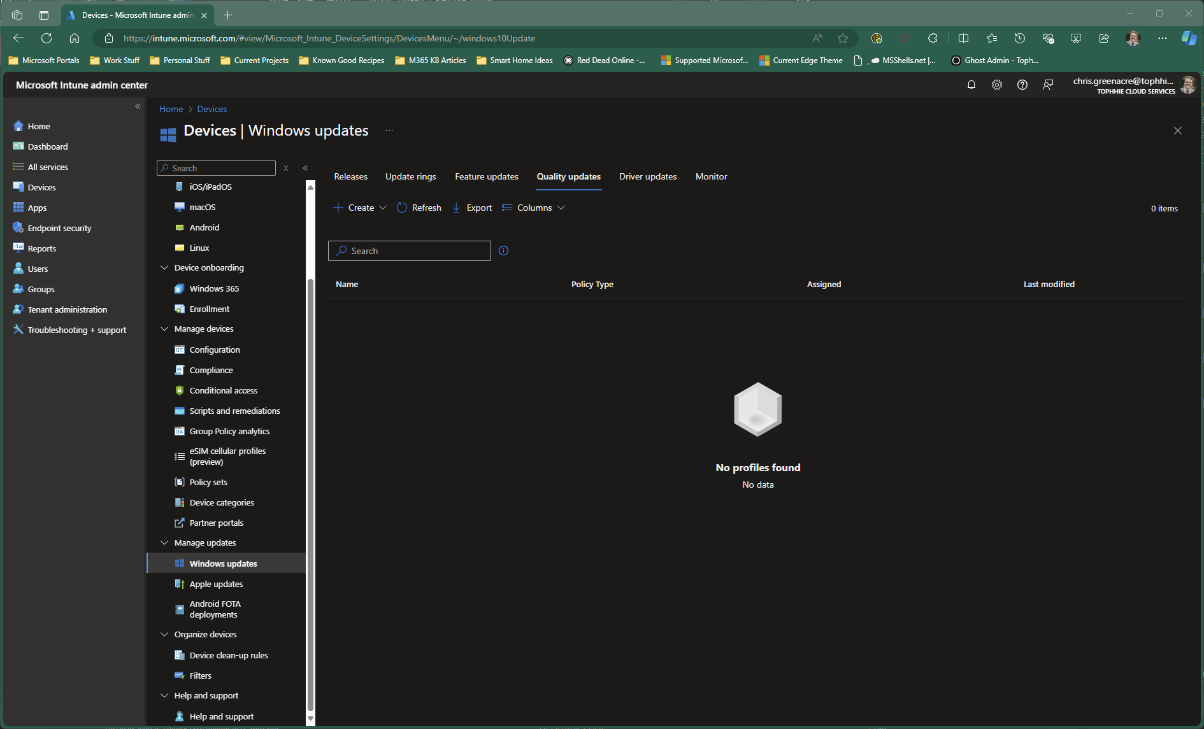
Task: Open a new browser tab
Action: point(228,15)
